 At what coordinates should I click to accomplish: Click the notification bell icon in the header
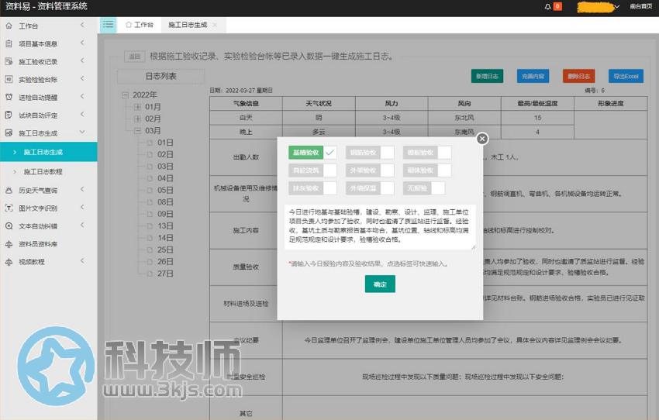(x=547, y=7)
